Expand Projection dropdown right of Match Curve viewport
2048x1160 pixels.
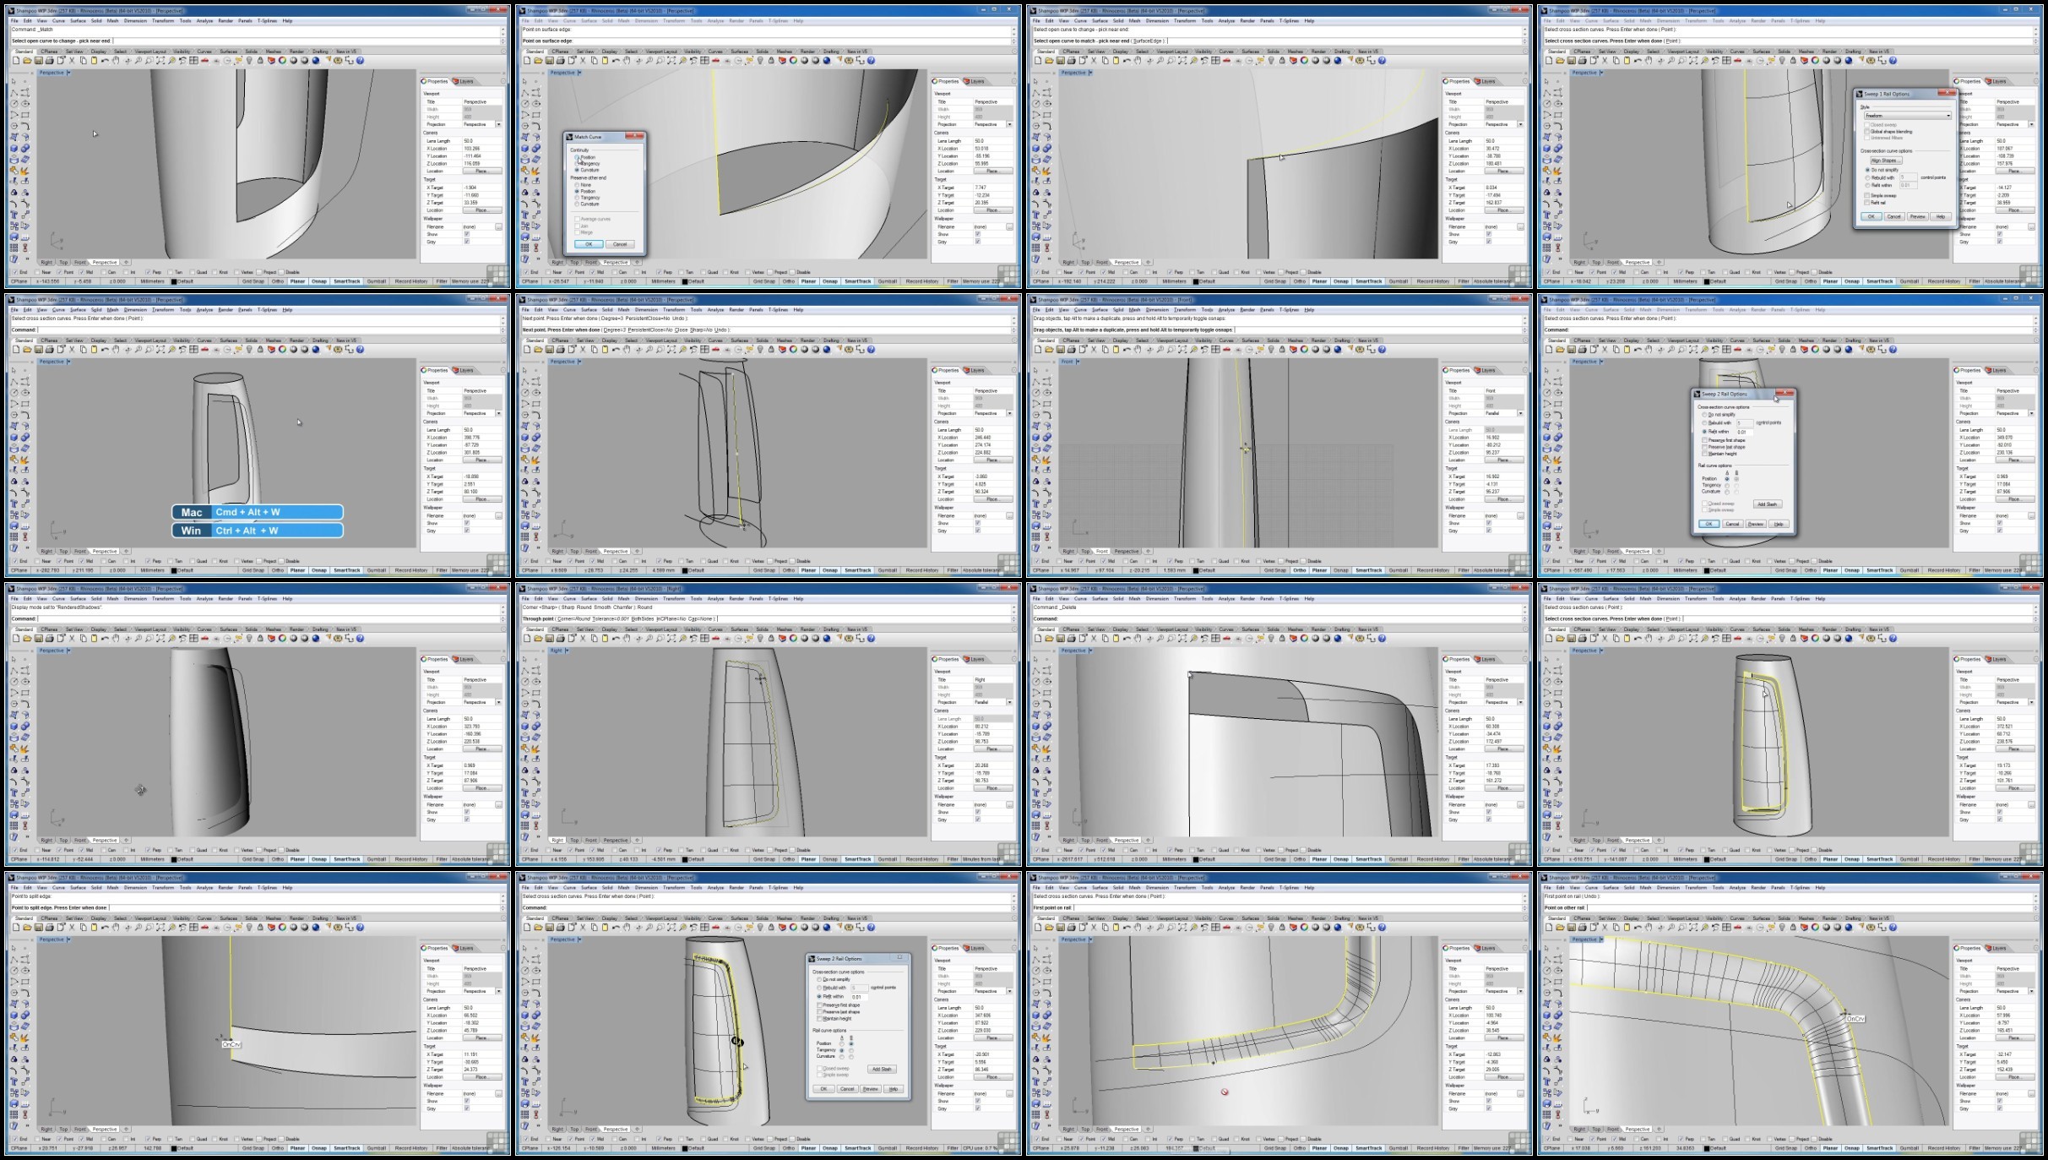(x=1009, y=124)
